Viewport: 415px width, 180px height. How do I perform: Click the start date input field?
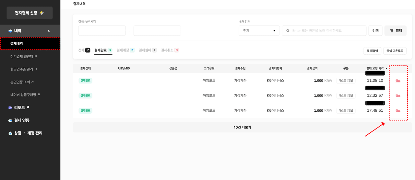coord(102,31)
